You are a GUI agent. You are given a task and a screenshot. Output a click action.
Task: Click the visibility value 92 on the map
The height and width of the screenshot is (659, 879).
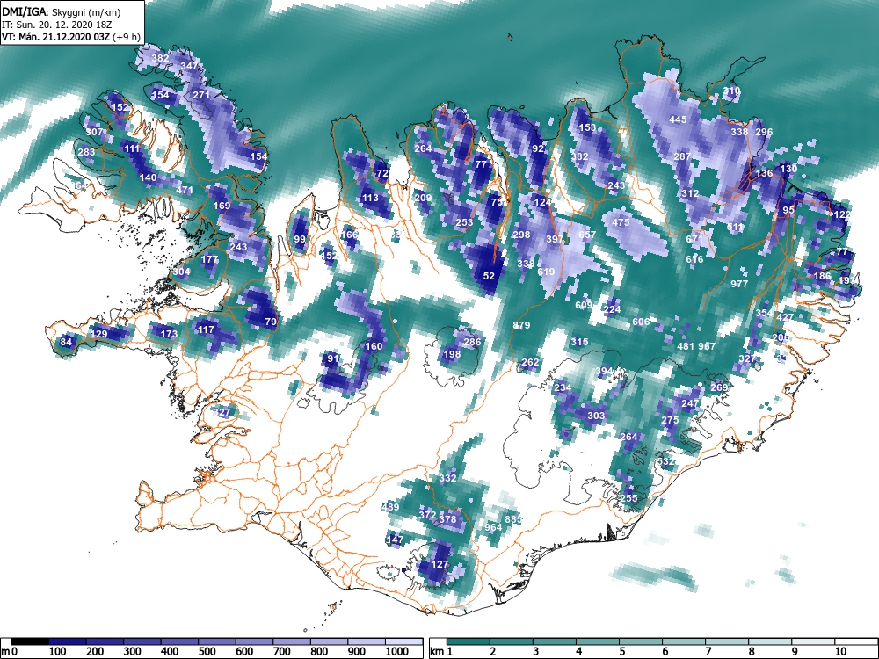(538, 148)
